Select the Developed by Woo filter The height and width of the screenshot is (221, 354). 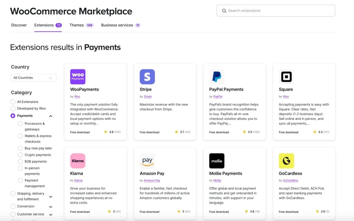pos(13,108)
